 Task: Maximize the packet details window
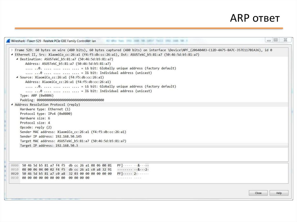pyautogui.click(x=276, y=40)
